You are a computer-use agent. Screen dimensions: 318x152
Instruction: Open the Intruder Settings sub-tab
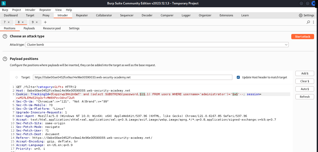[74, 28]
